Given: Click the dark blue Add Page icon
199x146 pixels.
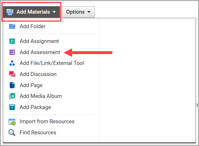Looking at the screenshot, I should [12, 85].
